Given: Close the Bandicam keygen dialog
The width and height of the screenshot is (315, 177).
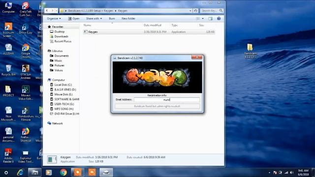Looking at the screenshot, I should point(197,57).
